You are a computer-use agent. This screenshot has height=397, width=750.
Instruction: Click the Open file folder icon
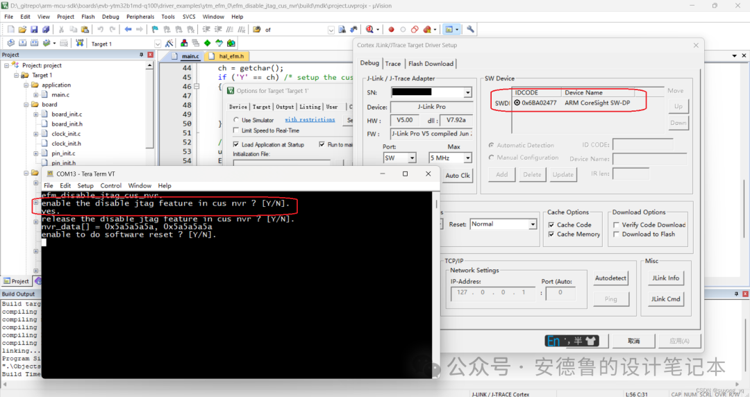coord(23,29)
